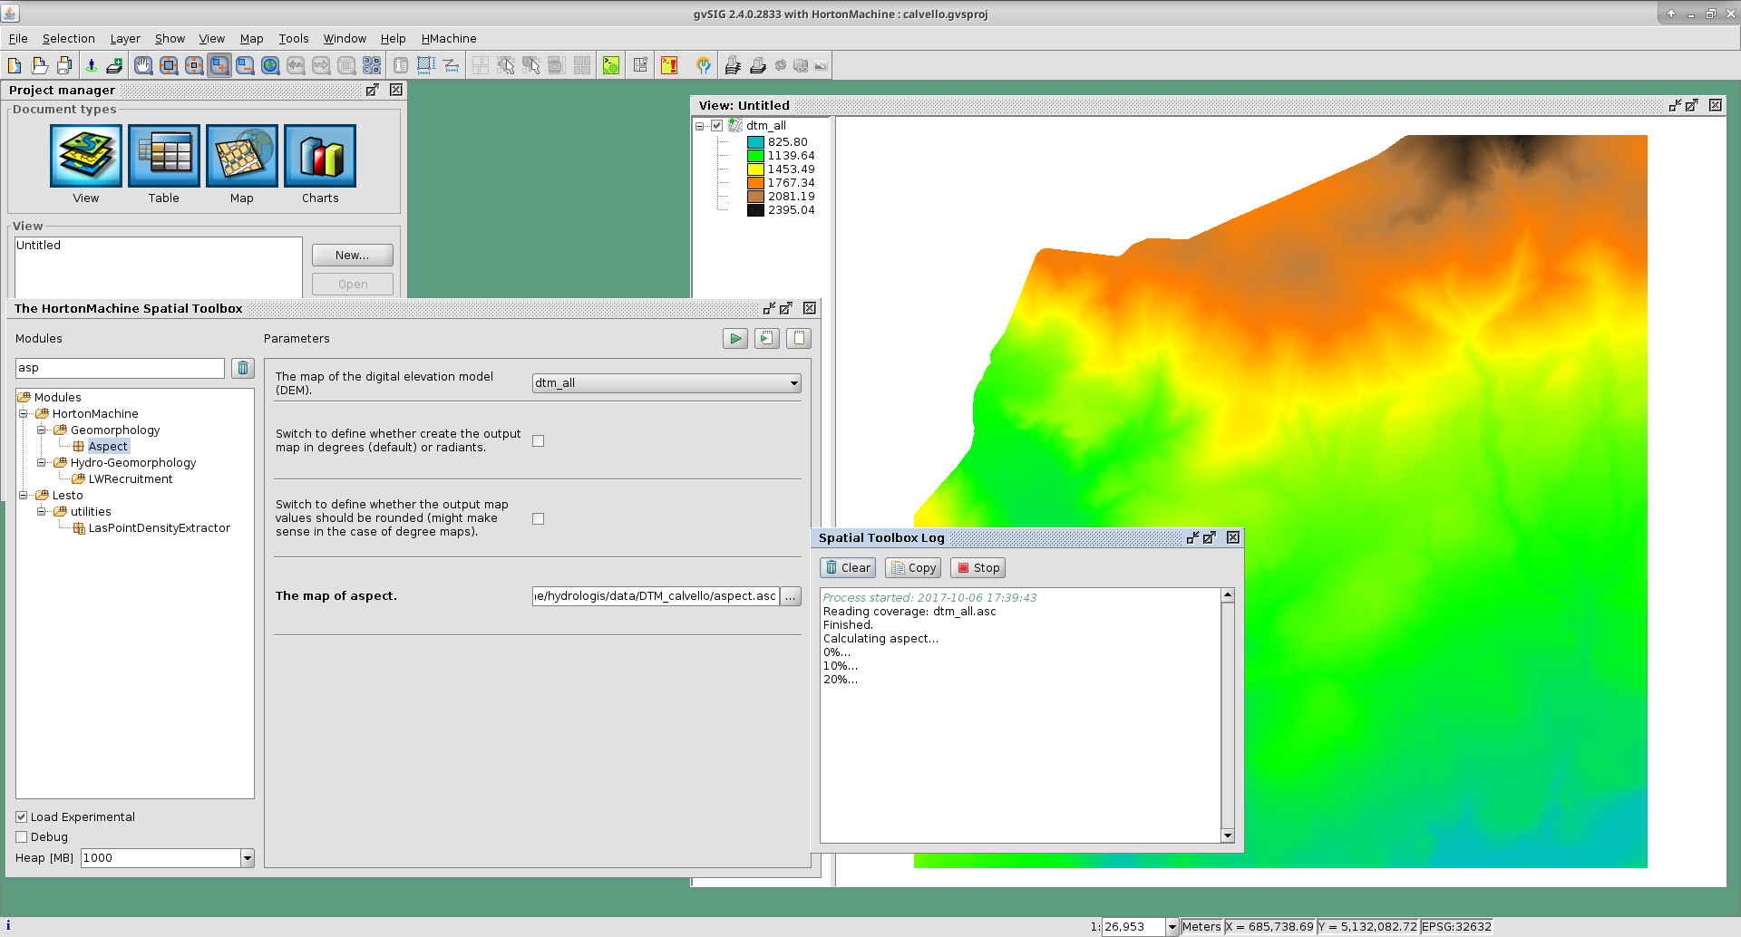The image size is (1741, 937).
Task: Open the Table document type
Action: 164,156
